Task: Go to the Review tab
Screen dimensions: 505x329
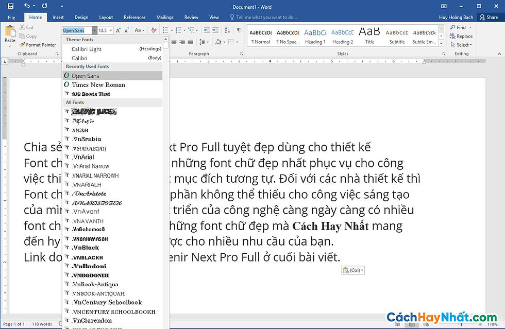Action: coord(191,18)
